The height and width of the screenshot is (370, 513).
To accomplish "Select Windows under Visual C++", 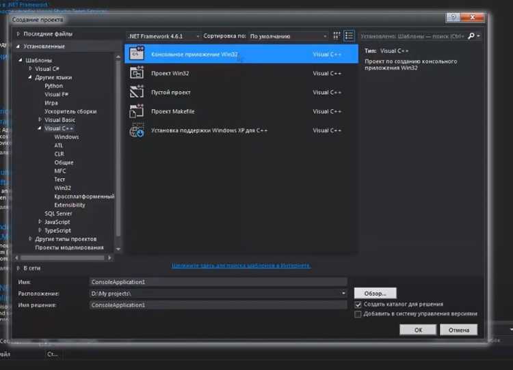I will (66, 137).
